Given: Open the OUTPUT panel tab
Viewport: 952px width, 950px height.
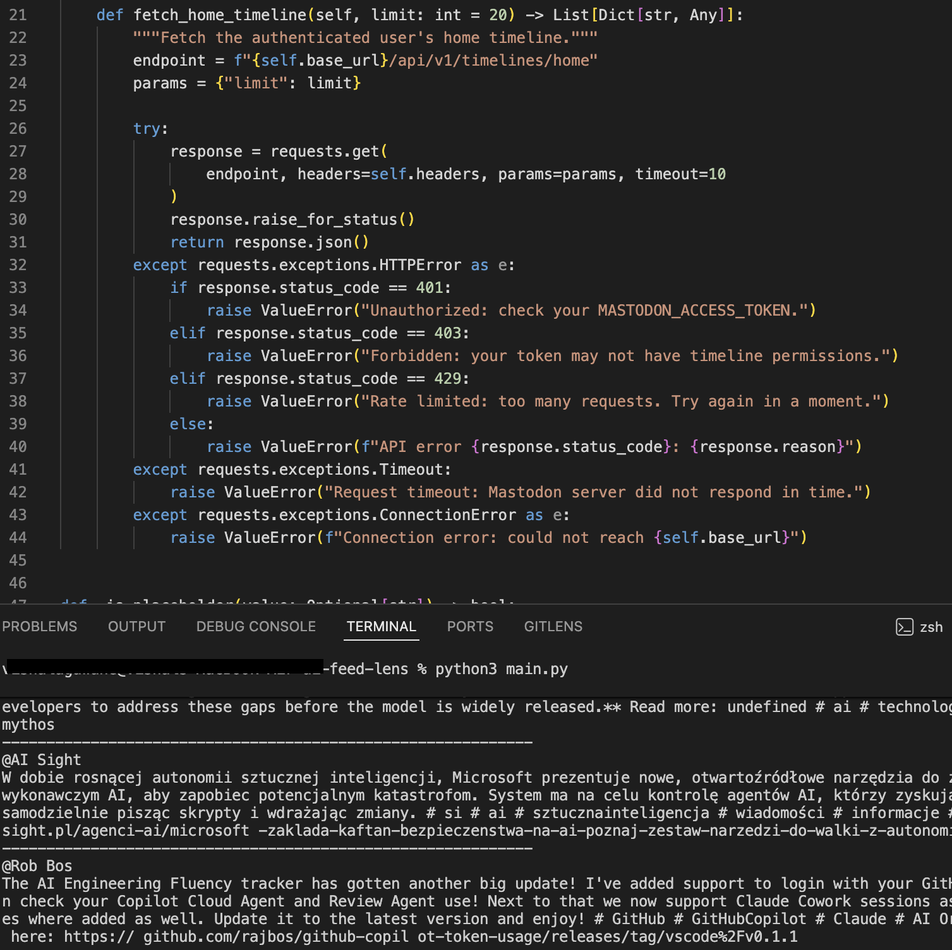Looking at the screenshot, I should coord(136,626).
